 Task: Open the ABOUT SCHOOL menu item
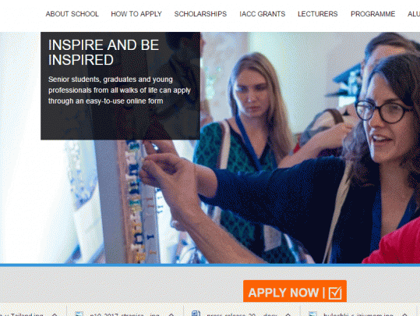click(x=72, y=14)
